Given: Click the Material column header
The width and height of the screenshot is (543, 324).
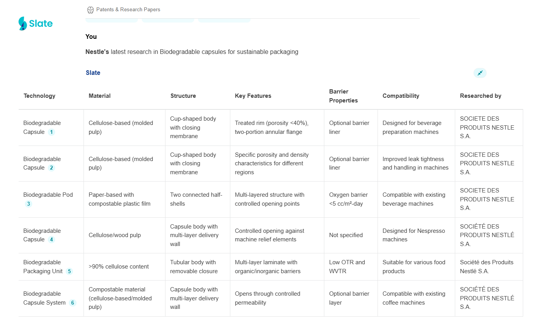Looking at the screenshot, I should pos(100,96).
